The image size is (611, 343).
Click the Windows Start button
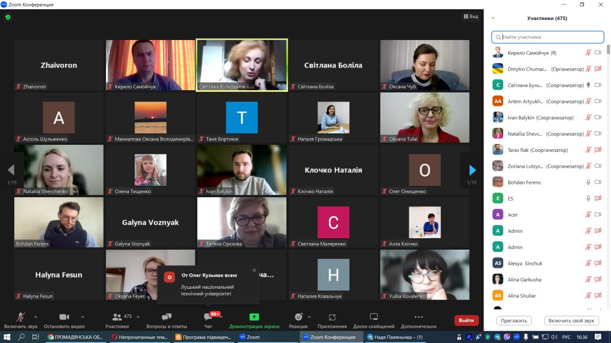7,337
